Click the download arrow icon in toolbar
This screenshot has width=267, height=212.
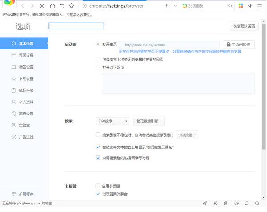click(x=251, y=6)
